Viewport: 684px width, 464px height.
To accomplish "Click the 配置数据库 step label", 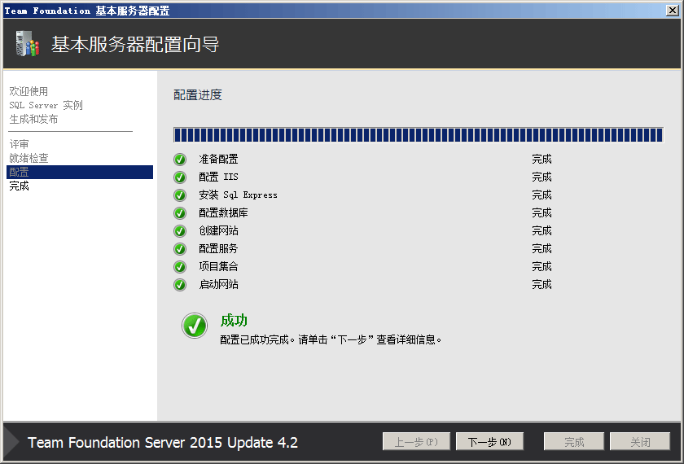I will 223,212.
